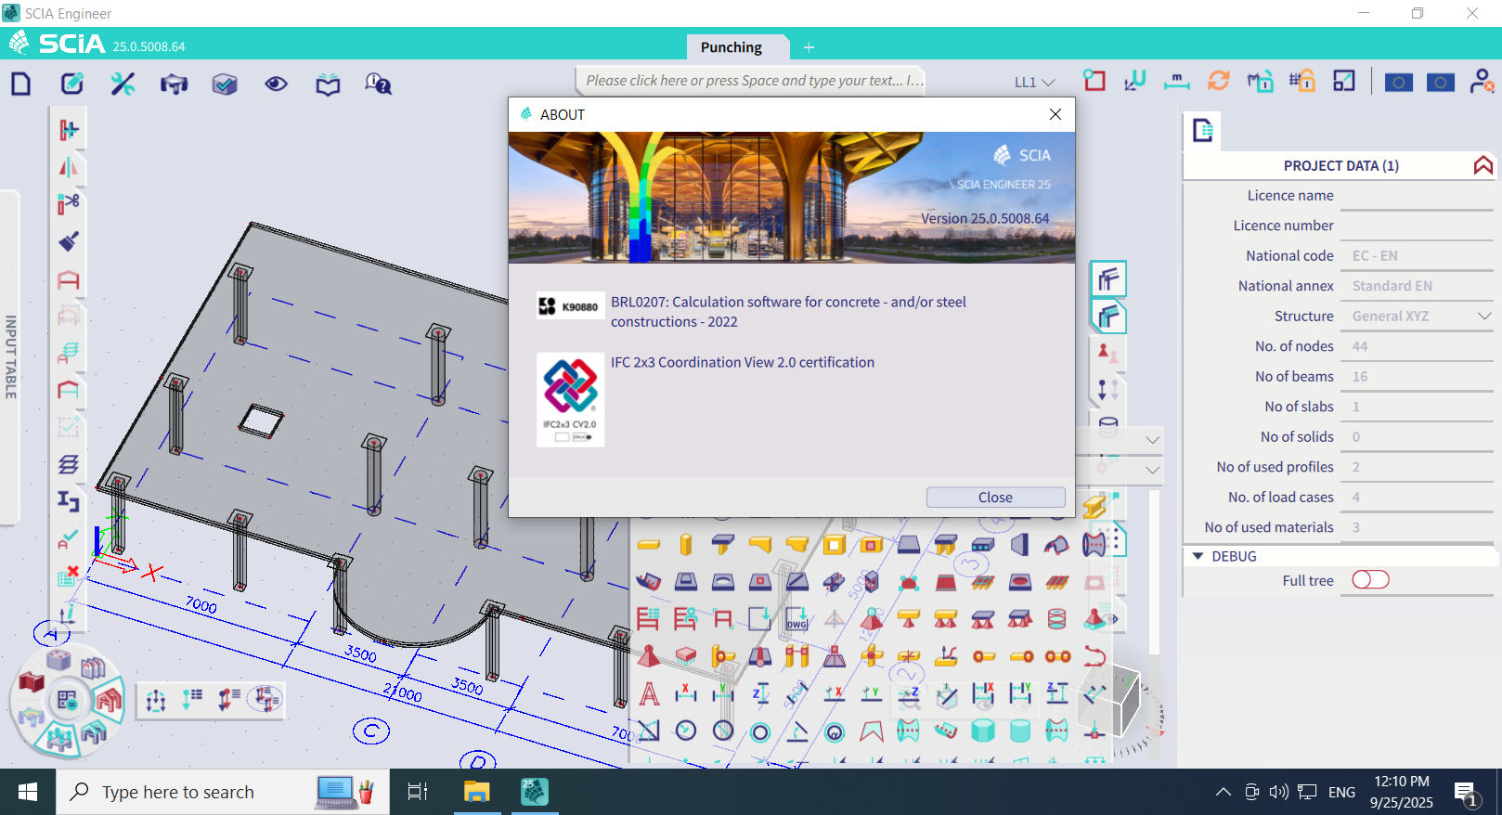Open File Explorer from the taskbar
The image size is (1502, 815).
point(476,792)
